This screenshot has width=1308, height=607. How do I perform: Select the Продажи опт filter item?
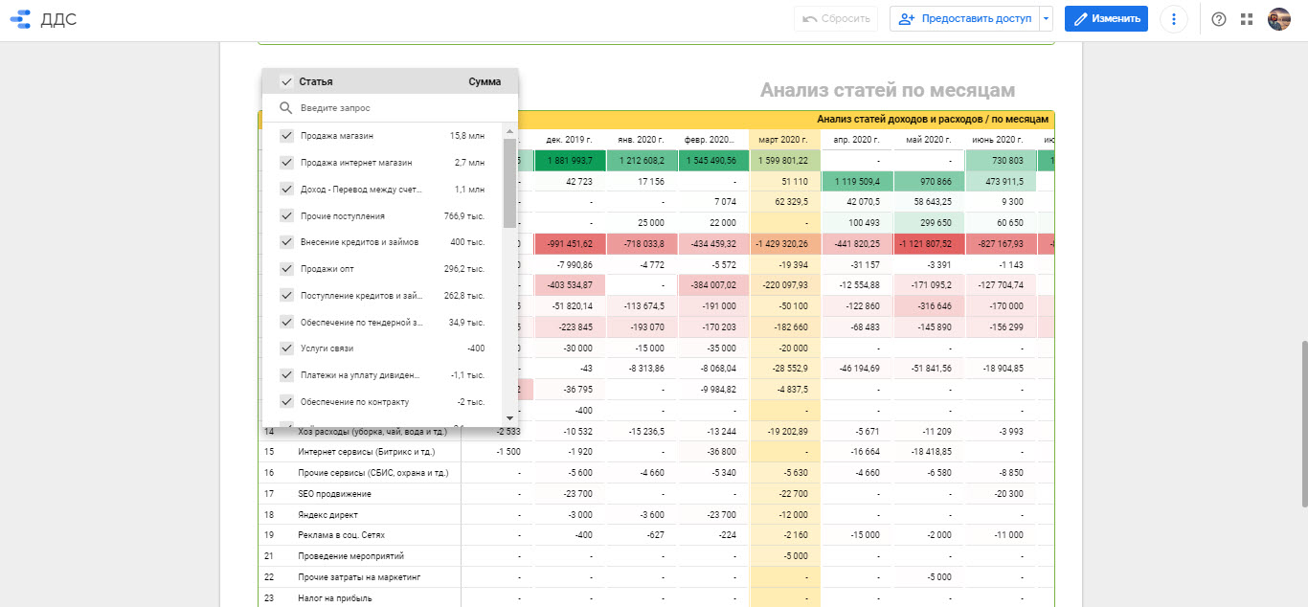click(x=327, y=269)
